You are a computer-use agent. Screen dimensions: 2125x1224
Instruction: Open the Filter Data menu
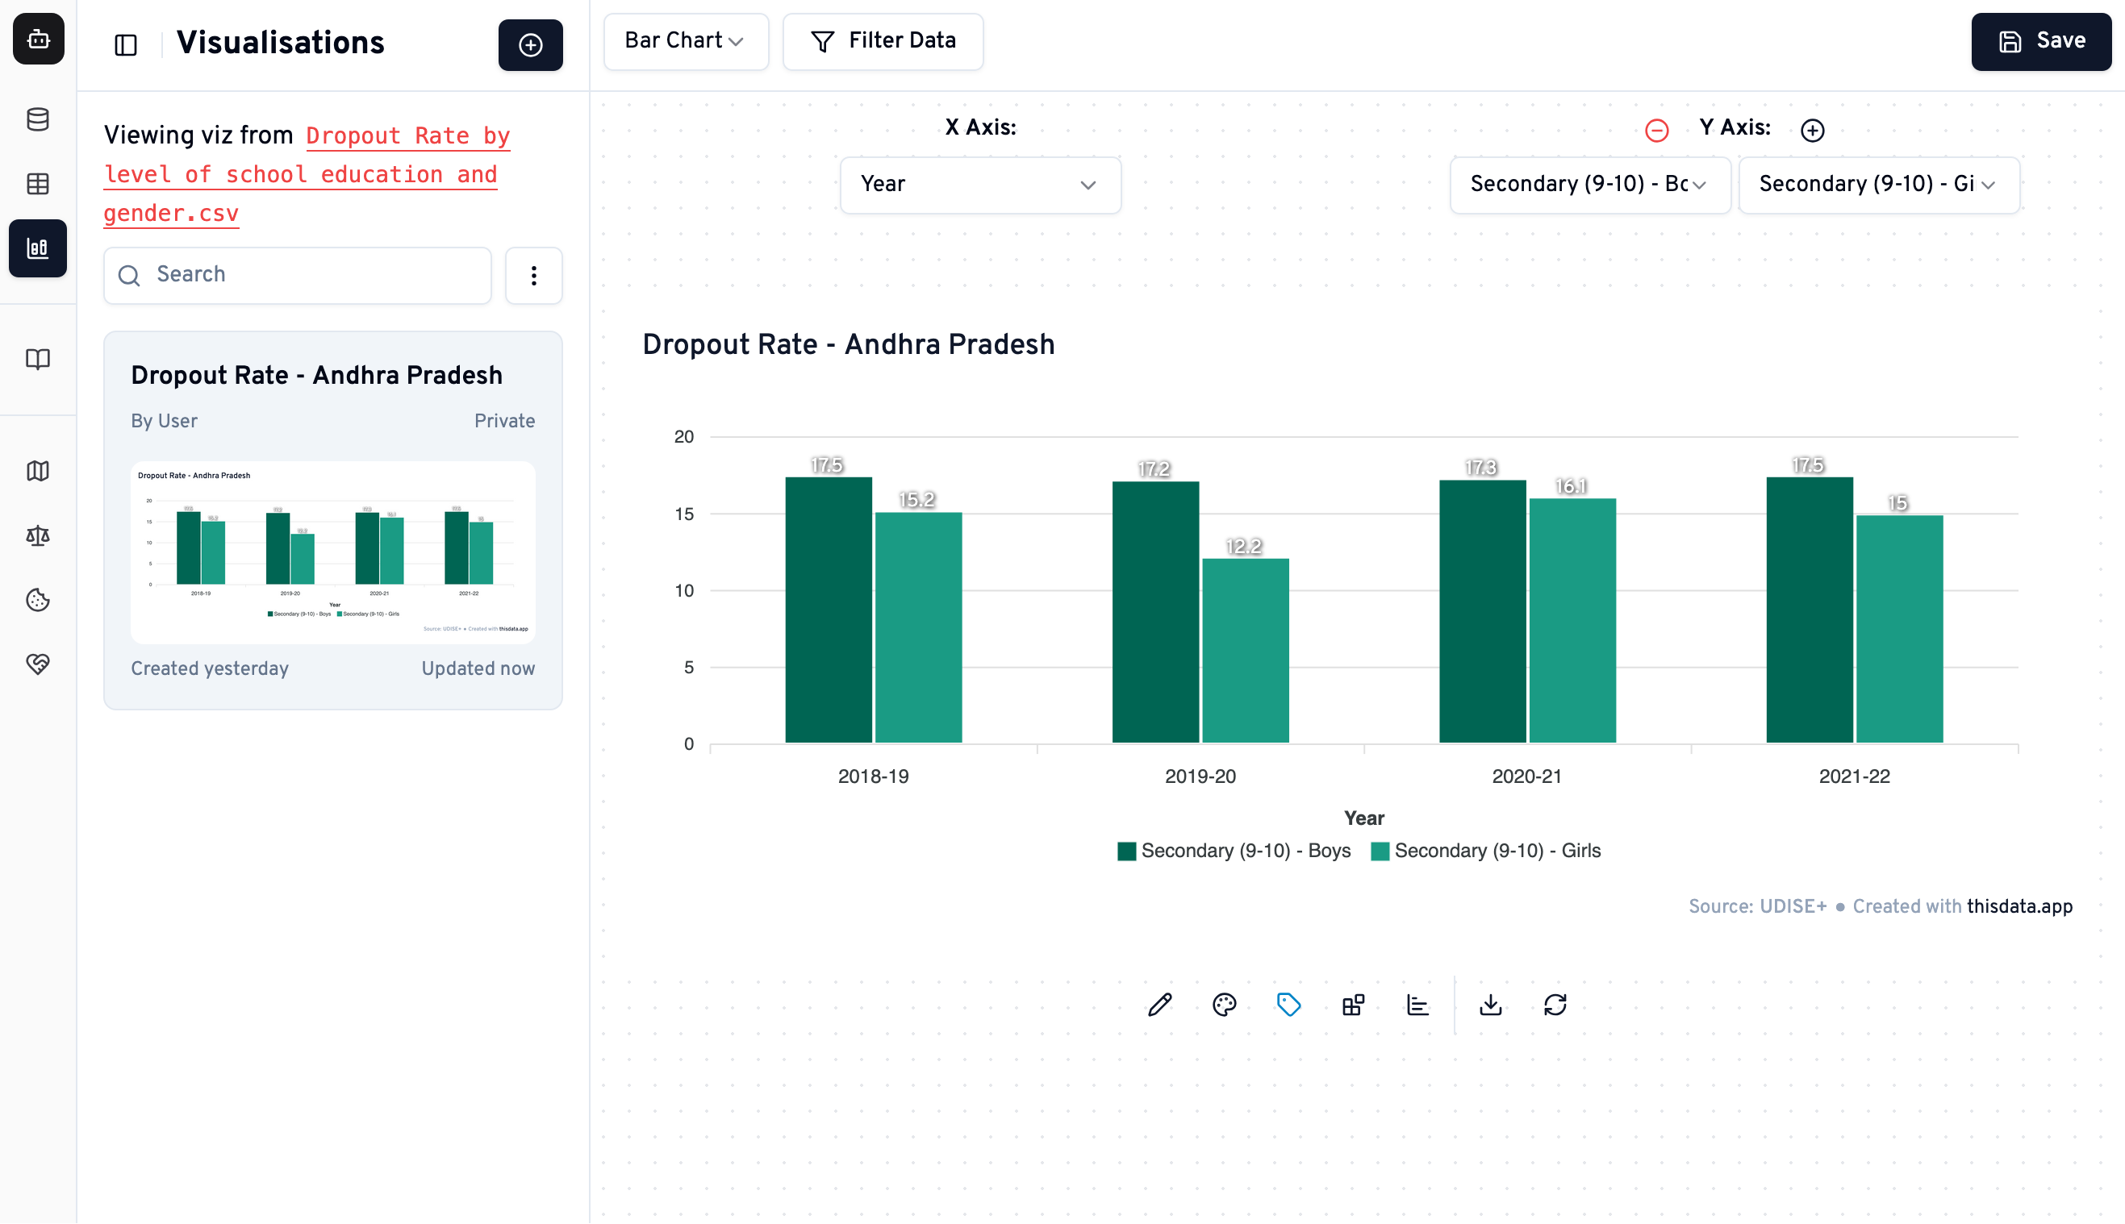coord(882,40)
